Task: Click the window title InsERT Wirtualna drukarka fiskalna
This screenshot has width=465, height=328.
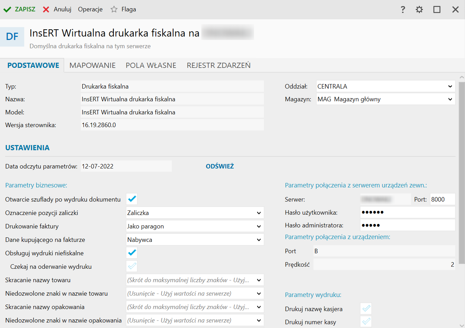Action: (114, 33)
